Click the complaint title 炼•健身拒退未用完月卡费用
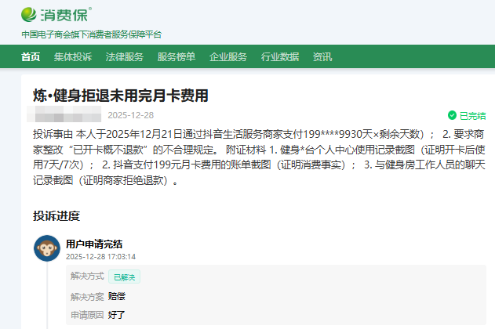 [120, 96]
